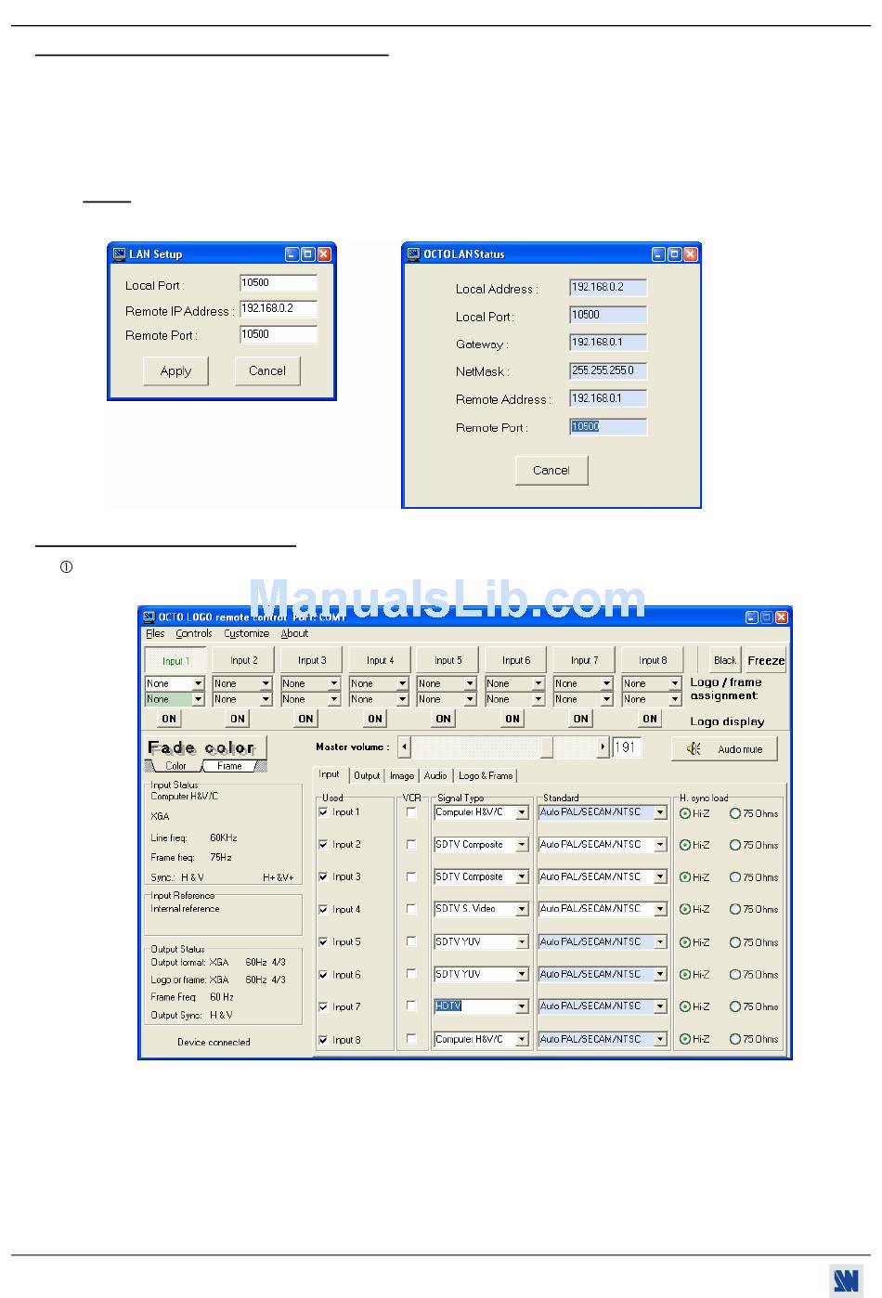This screenshot has width=882, height=1298.
Task: Click the OCTO LAN Status title bar icon
Action: [413, 253]
